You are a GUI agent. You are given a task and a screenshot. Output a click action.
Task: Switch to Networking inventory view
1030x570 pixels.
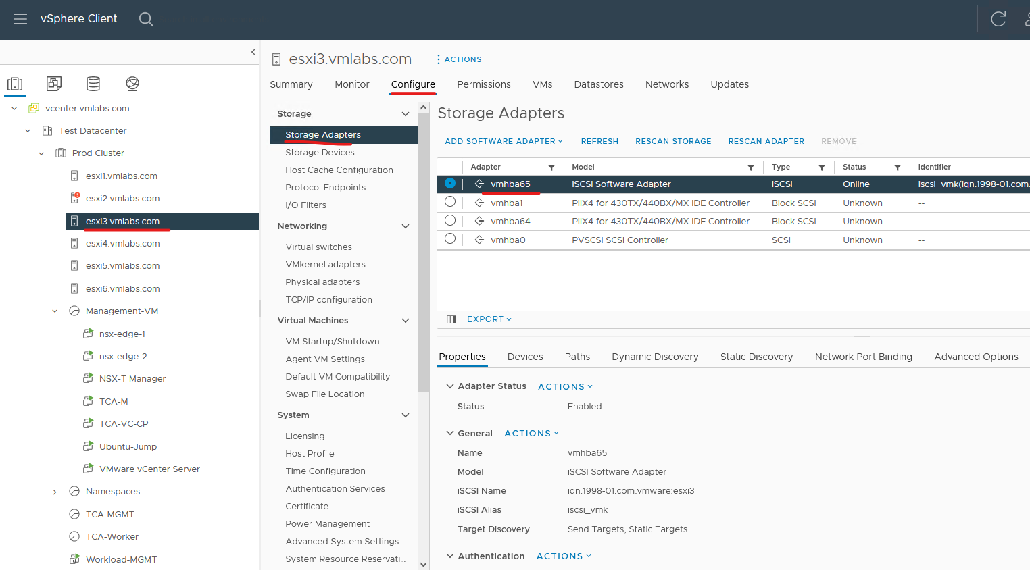tap(132, 84)
